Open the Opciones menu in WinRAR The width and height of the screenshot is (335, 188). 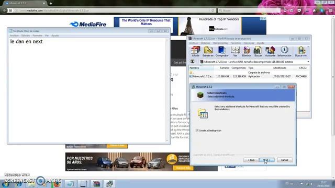pyautogui.click(x=249, y=43)
